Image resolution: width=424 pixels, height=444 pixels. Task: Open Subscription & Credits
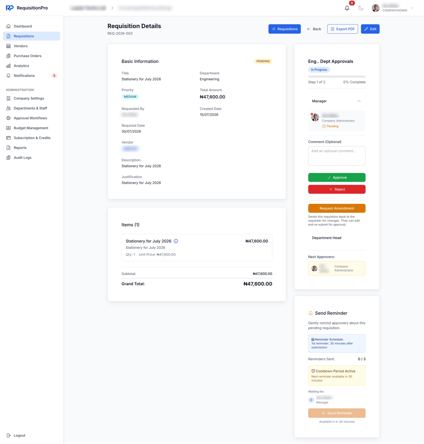pyautogui.click(x=32, y=138)
